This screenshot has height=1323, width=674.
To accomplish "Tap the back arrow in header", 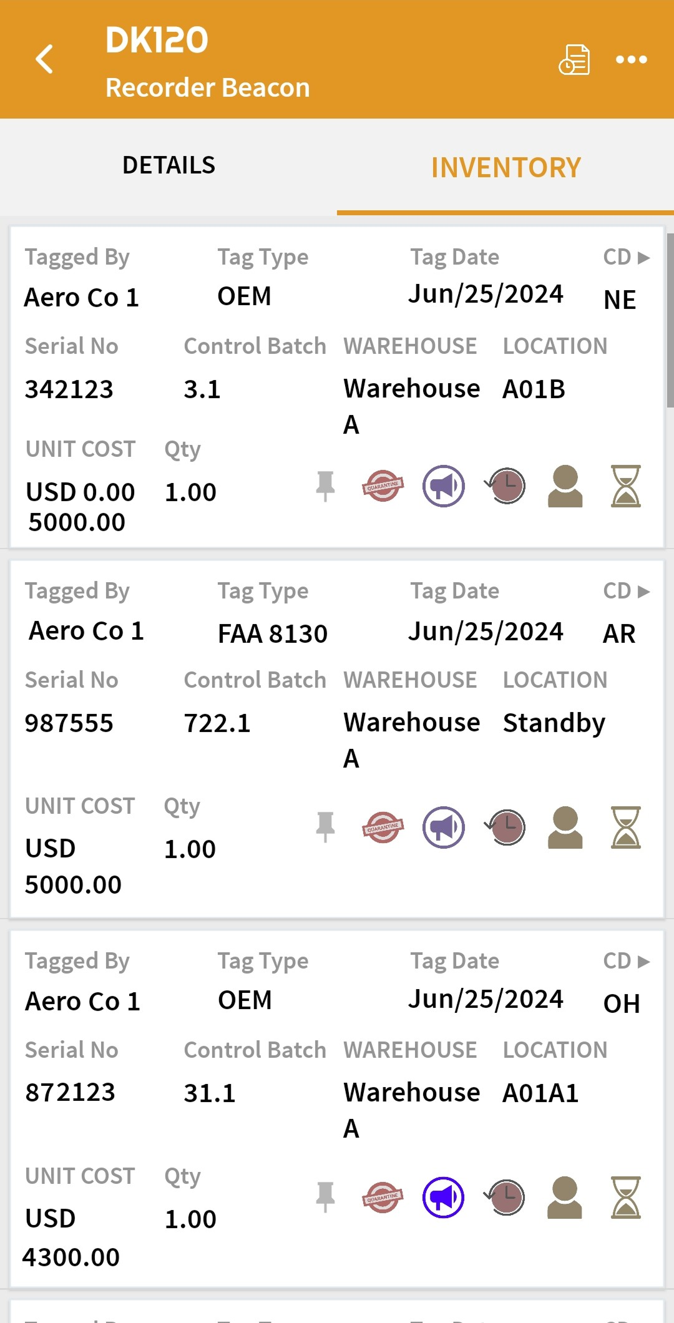I will (45, 59).
